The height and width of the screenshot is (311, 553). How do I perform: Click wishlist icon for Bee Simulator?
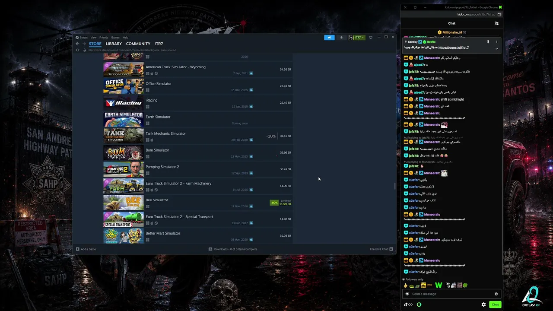[x=251, y=206]
